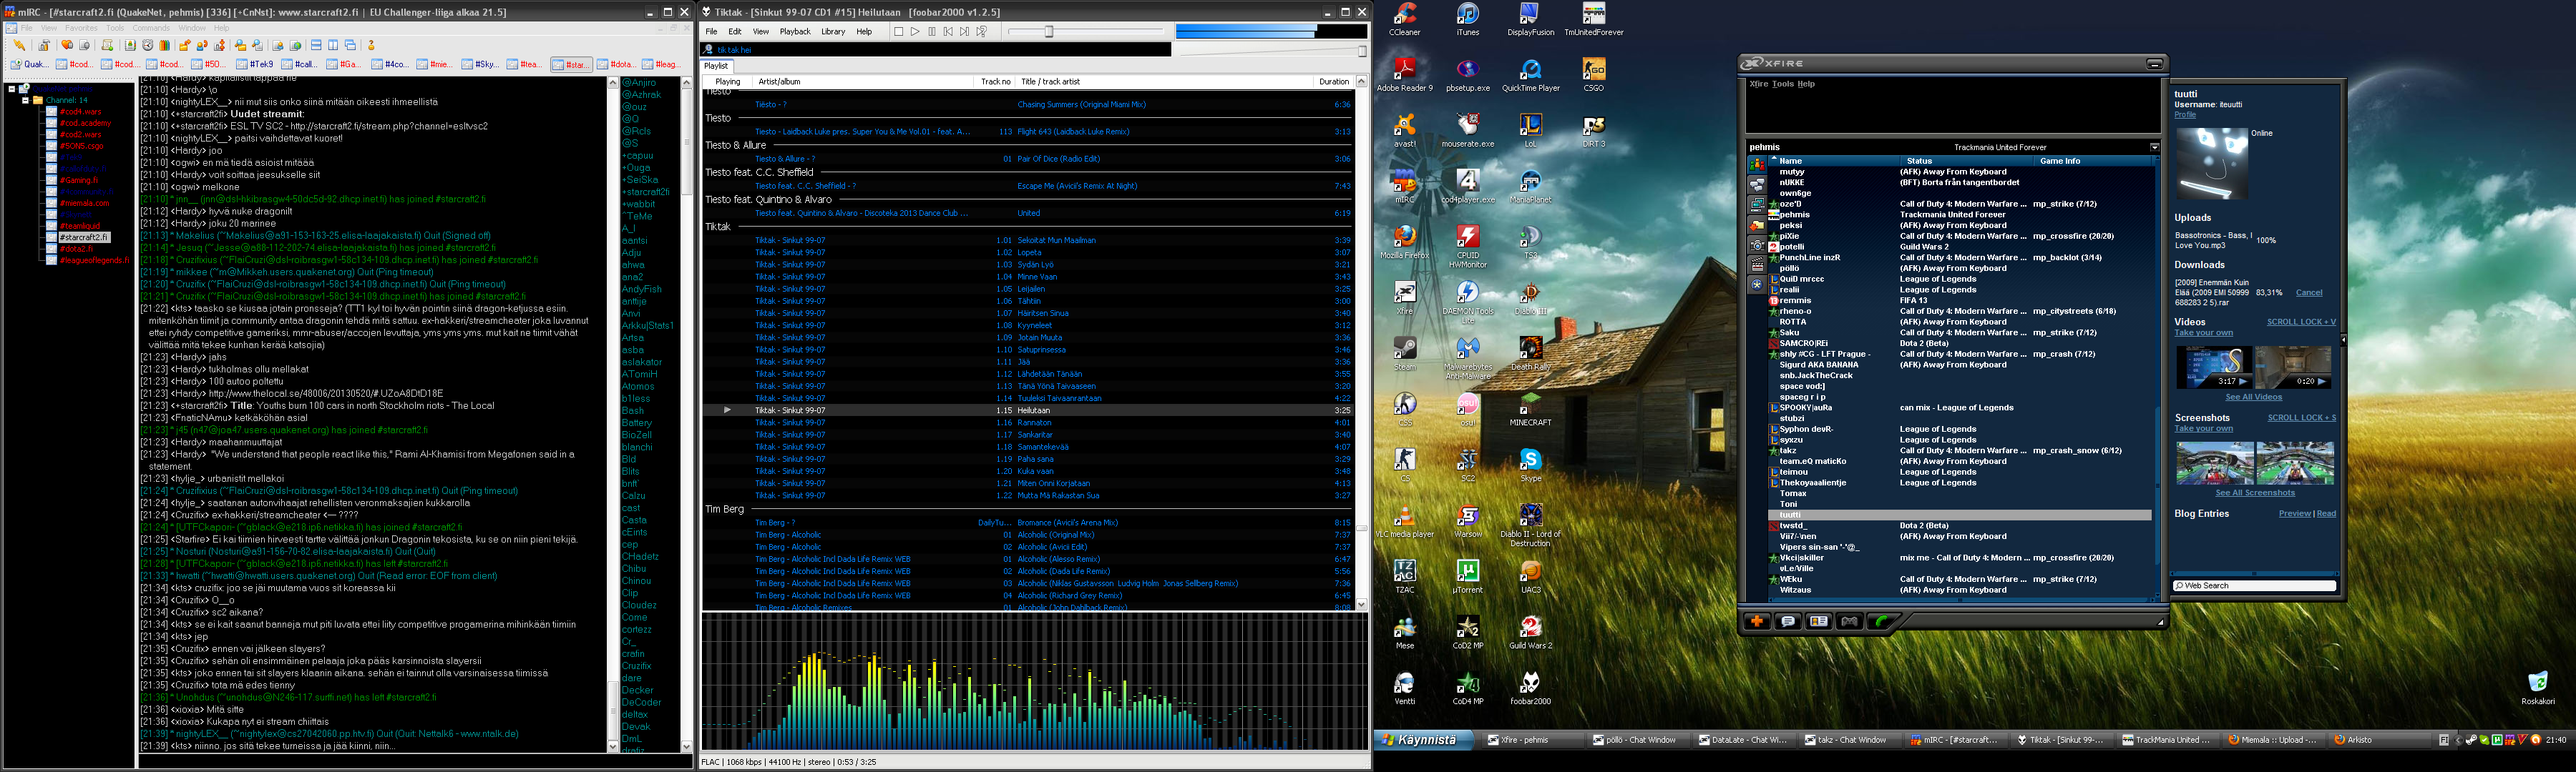Click foobar2000 random playback icon

pos(982,32)
